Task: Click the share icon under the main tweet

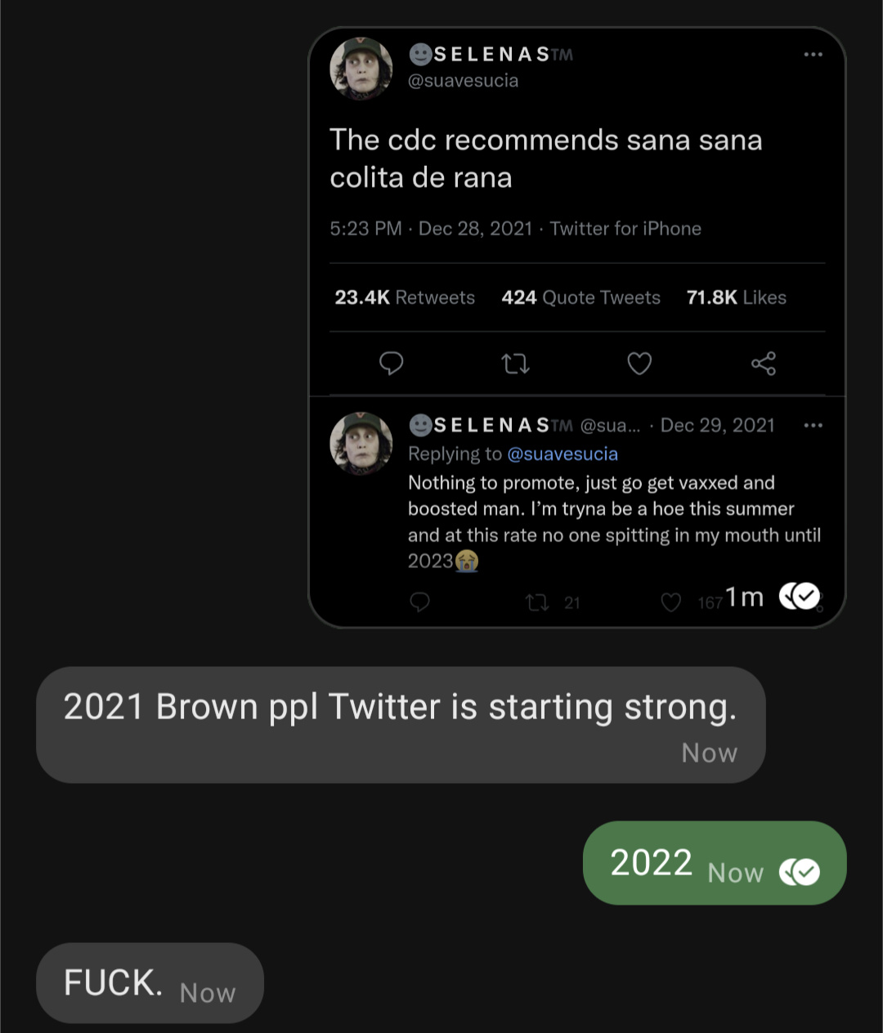Action: click(764, 363)
